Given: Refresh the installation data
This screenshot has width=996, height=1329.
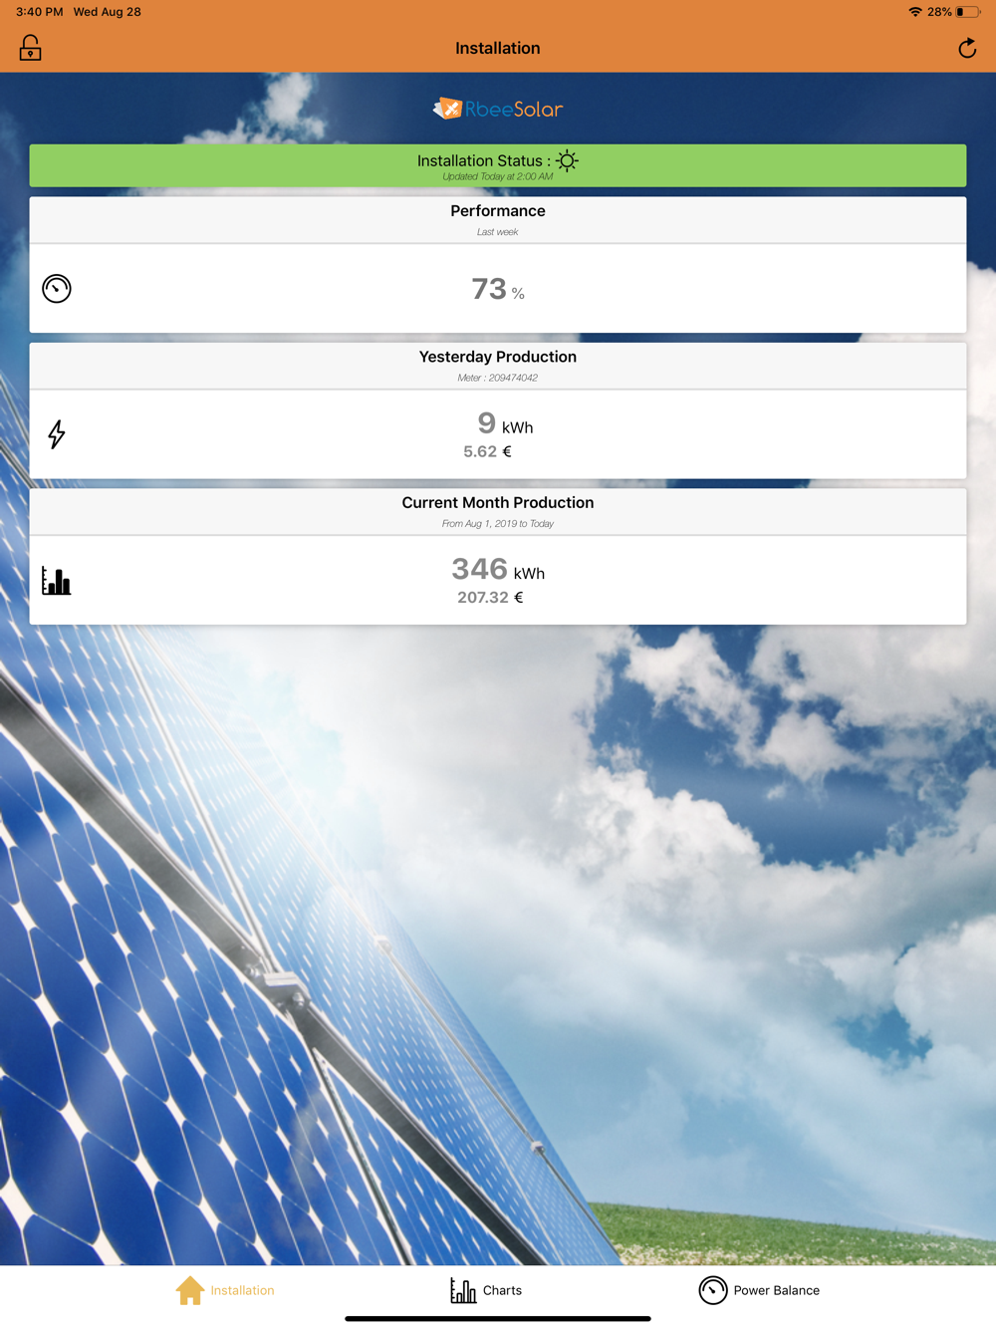Looking at the screenshot, I should (966, 48).
